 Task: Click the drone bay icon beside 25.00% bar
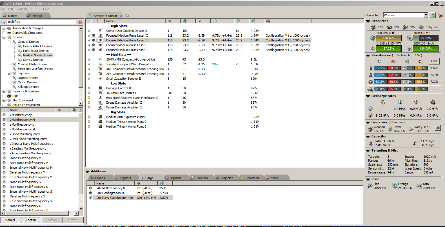pos(410,38)
